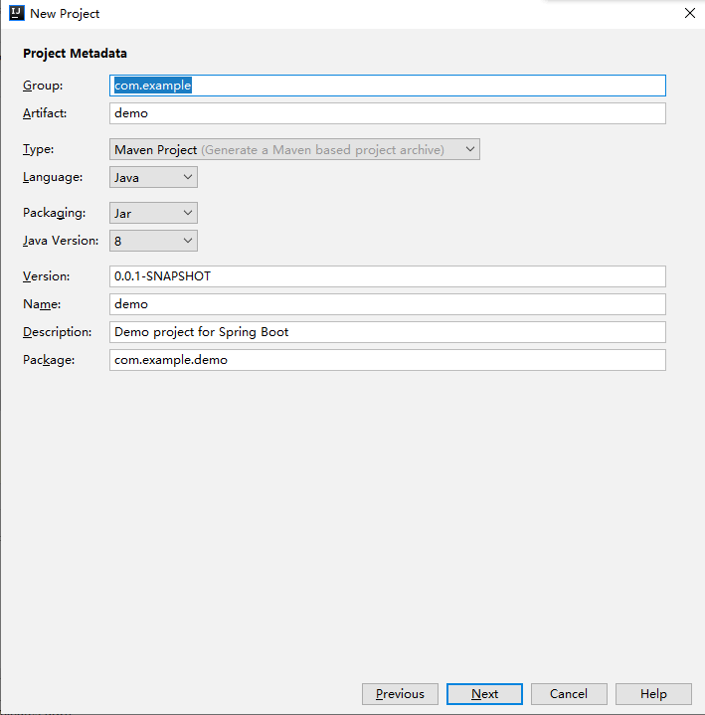Click the "Java Version:" label

pos(61,241)
